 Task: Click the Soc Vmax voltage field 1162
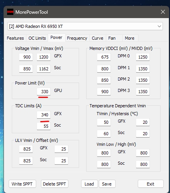(44, 69)
